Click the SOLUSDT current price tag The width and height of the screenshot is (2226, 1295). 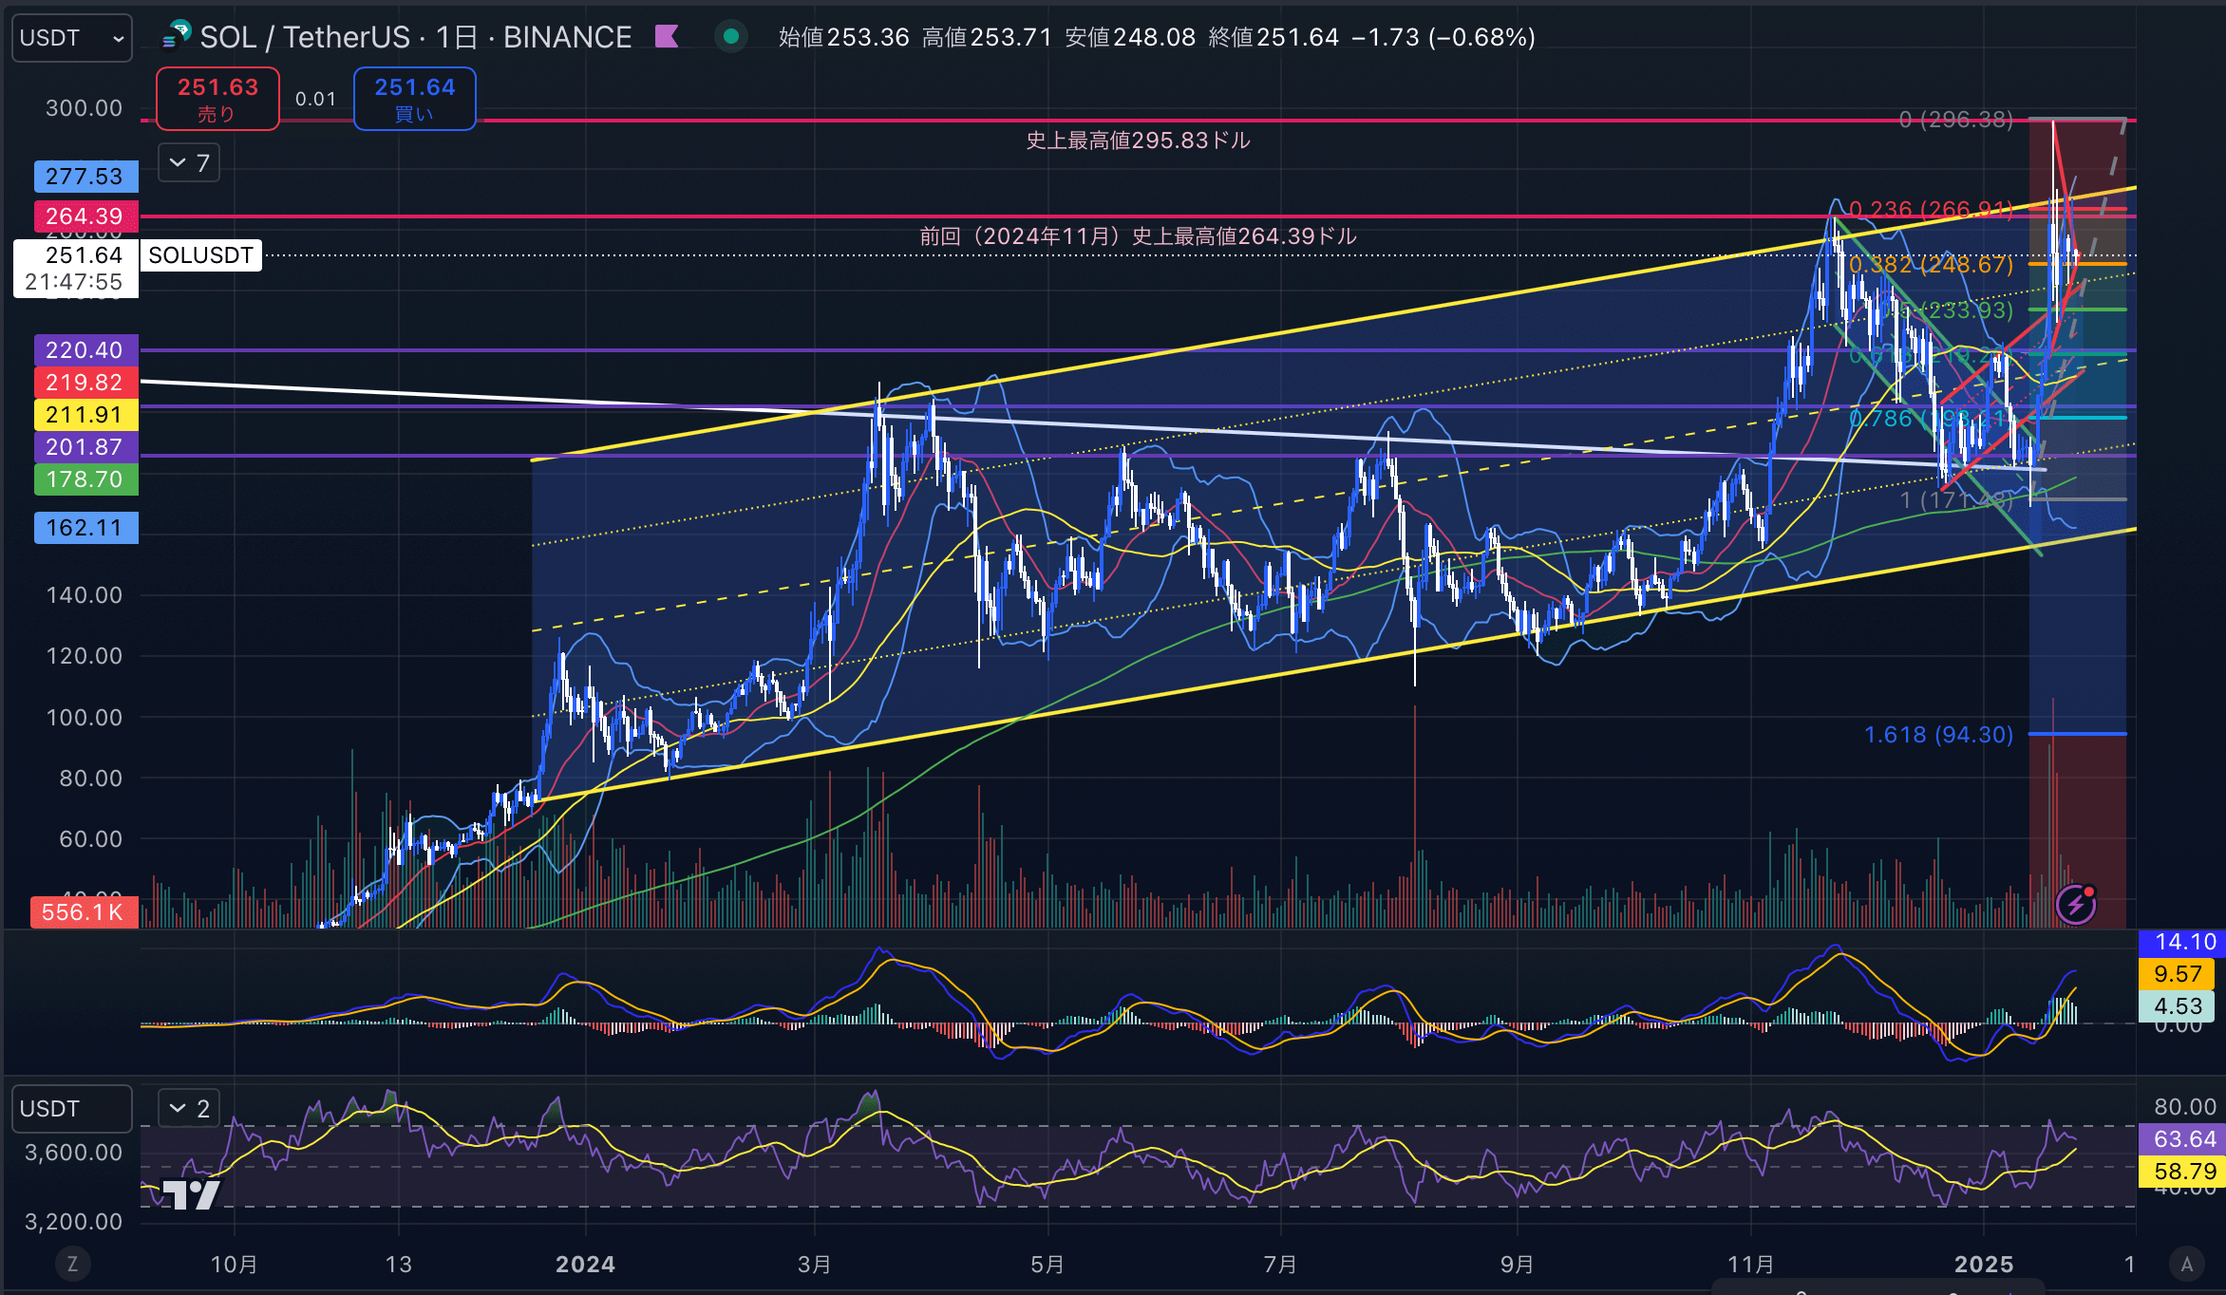(200, 255)
